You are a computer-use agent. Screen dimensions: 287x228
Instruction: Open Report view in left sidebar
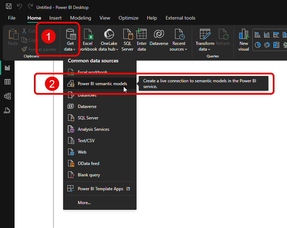[7, 68]
